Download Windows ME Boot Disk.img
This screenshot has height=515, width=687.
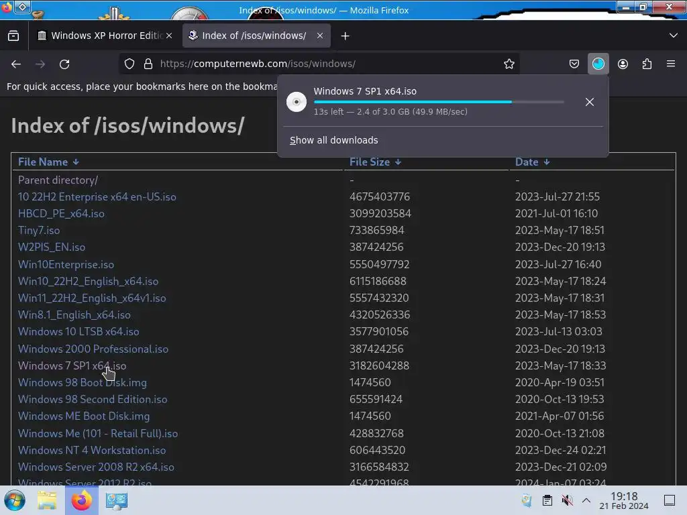84,416
